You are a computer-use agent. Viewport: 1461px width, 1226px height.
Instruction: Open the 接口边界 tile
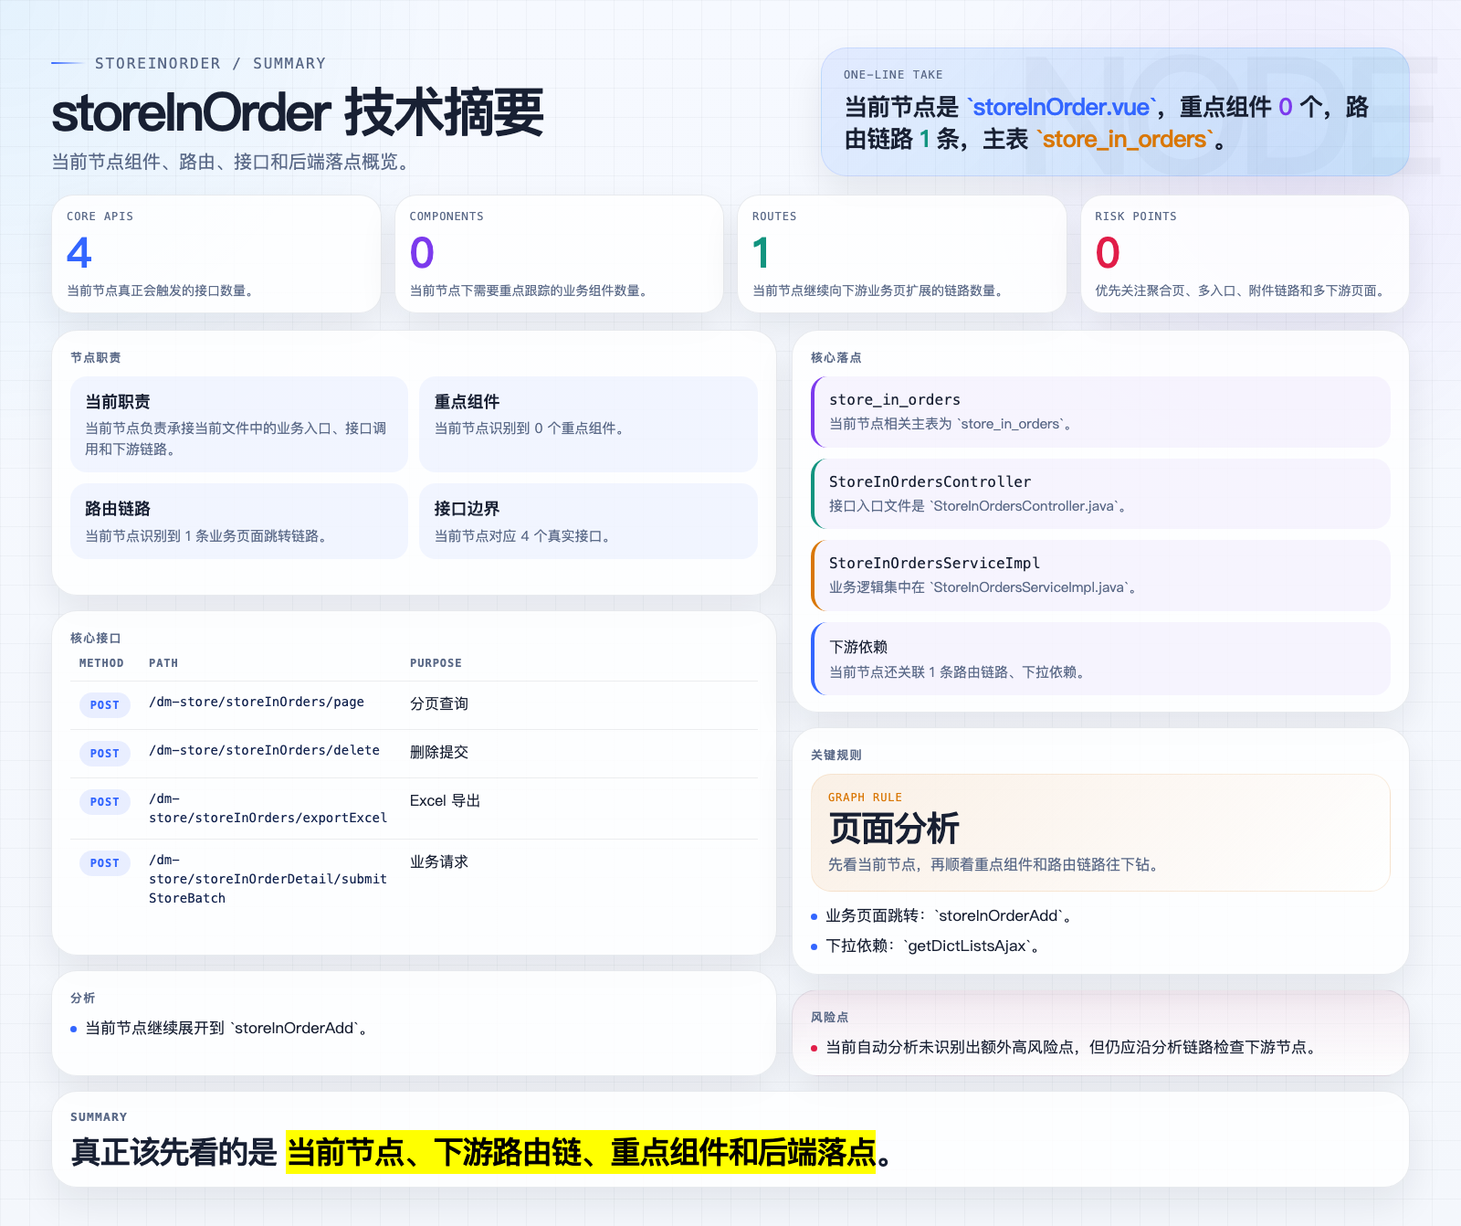point(588,521)
